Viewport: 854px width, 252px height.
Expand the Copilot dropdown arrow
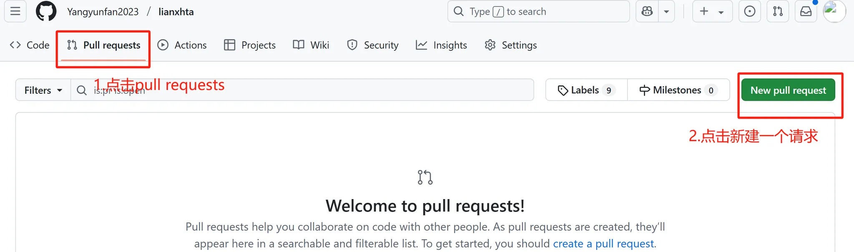666,11
